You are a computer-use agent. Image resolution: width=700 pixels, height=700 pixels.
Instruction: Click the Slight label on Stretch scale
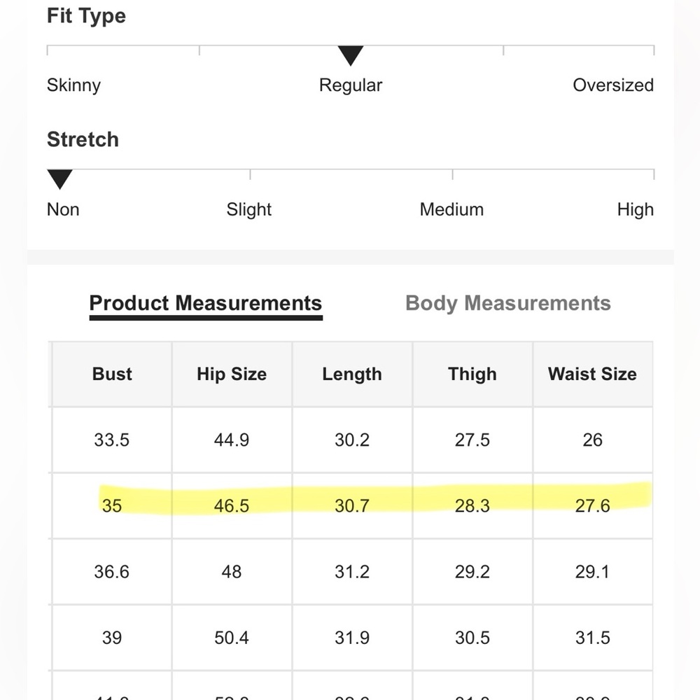248,209
